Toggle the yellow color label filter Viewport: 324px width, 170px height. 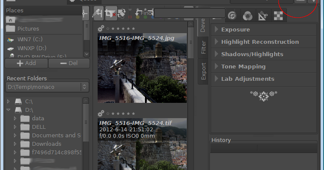(x=138, y=17)
